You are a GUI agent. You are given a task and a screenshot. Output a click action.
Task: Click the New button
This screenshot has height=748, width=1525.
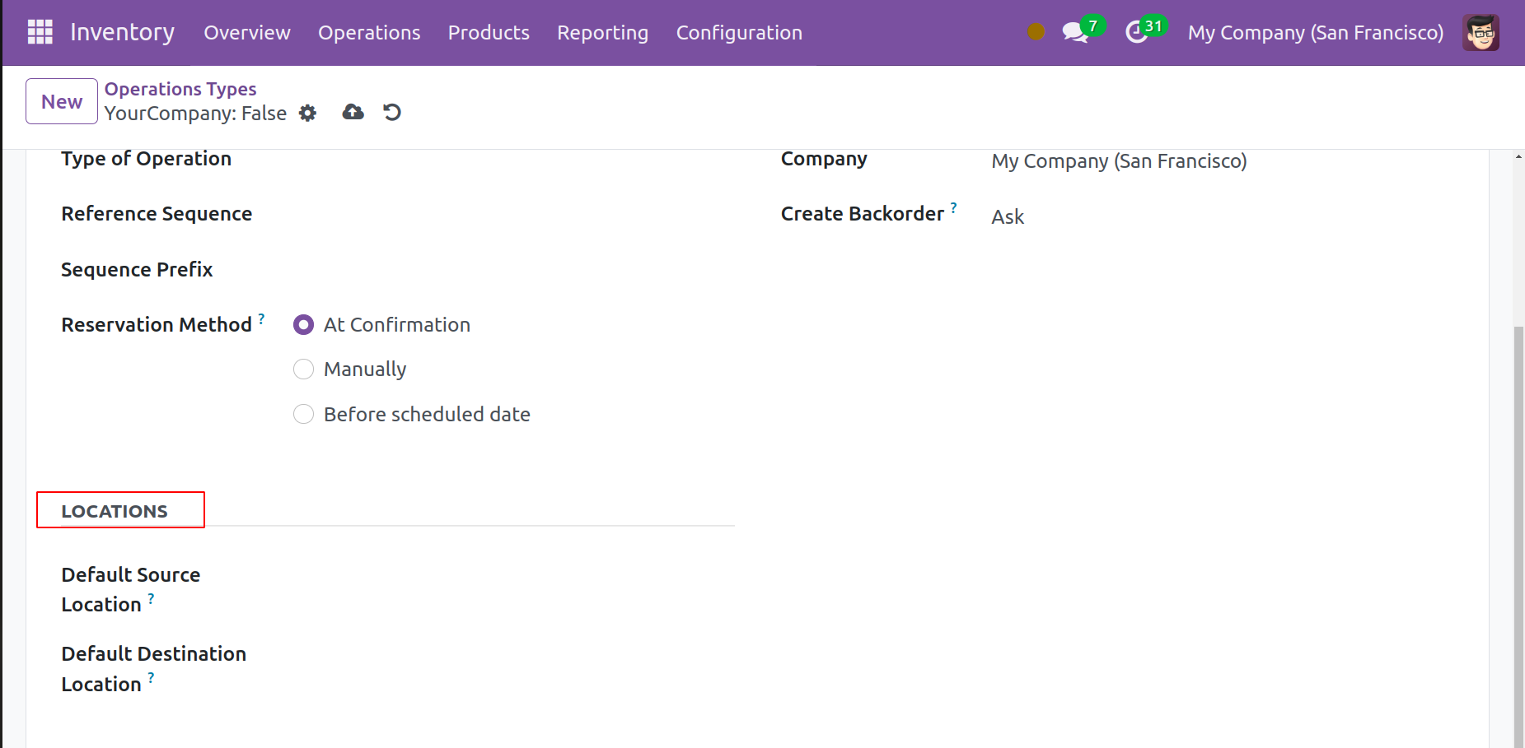click(x=62, y=101)
